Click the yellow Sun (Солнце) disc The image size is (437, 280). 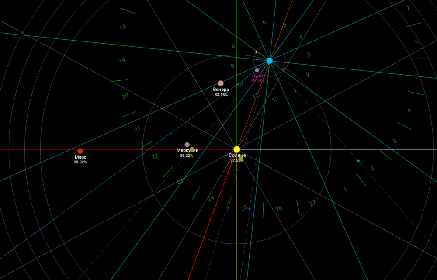[237, 149]
